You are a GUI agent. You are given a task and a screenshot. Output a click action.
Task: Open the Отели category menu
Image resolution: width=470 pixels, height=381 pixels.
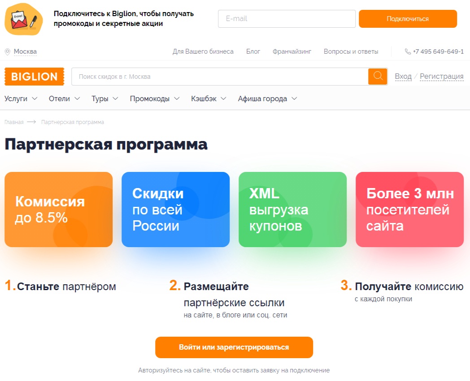[x=59, y=99]
